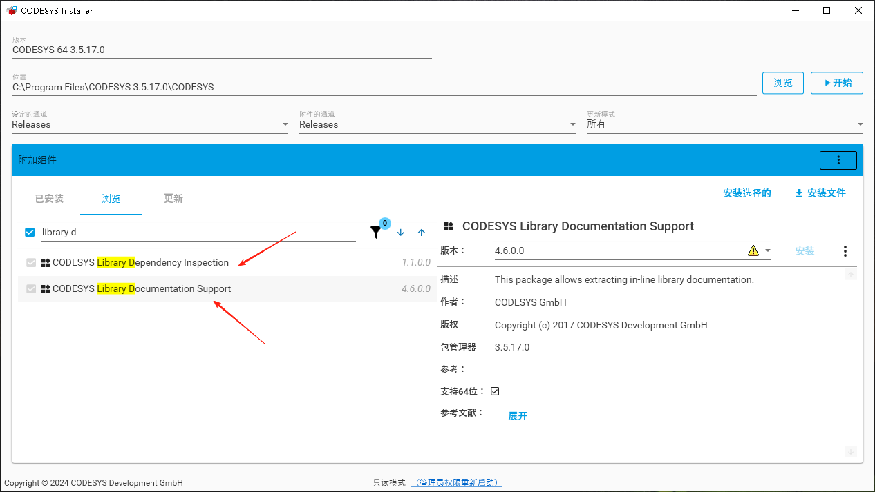Click the 位置 install path field

(384, 88)
